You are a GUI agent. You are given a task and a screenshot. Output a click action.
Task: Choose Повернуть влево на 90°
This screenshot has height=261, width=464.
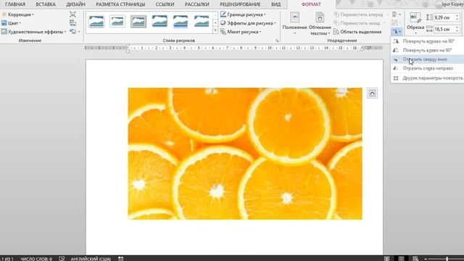[x=428, y=50]
